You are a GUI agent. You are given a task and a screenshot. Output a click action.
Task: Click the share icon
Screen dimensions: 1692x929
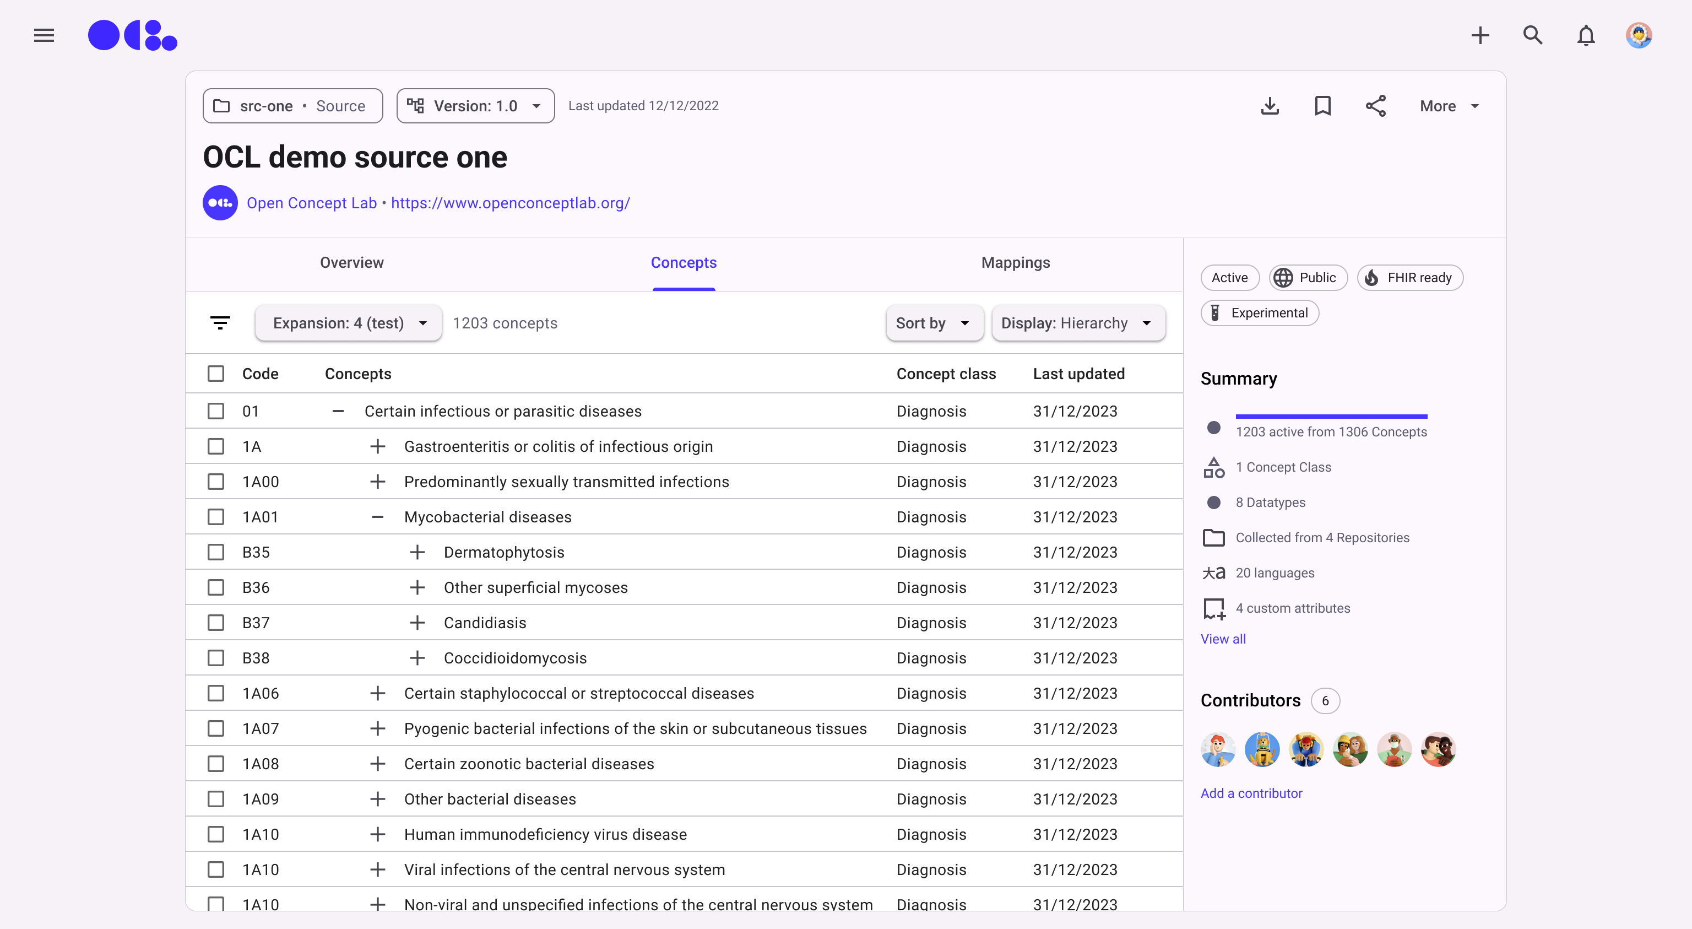pos(1375,106)
